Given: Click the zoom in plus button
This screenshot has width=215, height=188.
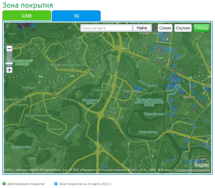Looking at the screenshot, I should pos(9,70).
